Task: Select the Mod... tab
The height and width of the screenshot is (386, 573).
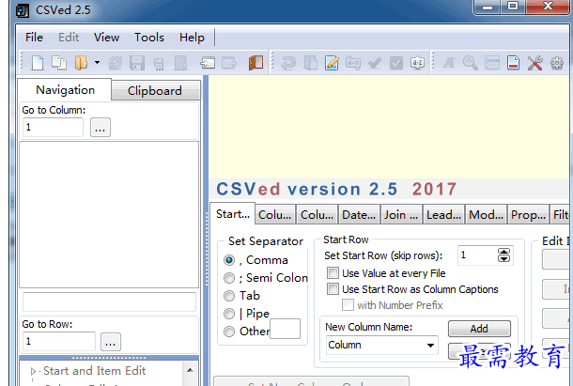Action: click(x=486, y=214)
